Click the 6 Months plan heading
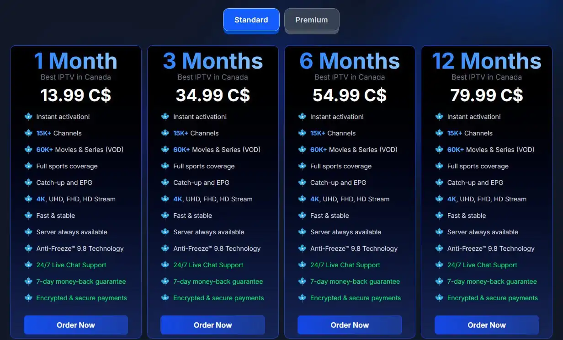The image size is (563, 340). coord(350,61)
